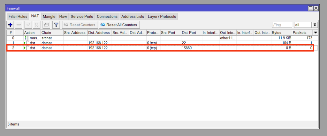Maximize the Firewall window
This screenshot has width=327, height=136.
tap(310, 8)
